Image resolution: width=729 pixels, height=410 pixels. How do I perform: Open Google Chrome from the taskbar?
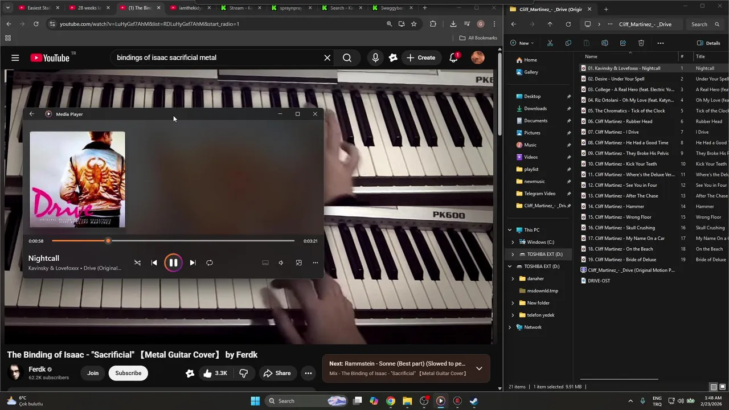pos(390,401)
